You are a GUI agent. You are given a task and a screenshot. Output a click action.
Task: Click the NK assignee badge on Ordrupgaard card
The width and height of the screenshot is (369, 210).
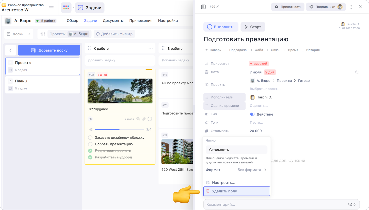90,119
